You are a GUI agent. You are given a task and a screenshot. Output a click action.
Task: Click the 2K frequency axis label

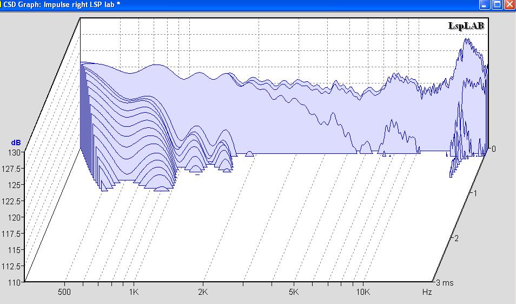point(203,292)
